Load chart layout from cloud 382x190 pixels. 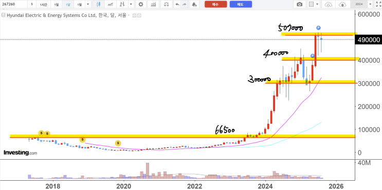(x=329, y=4)
